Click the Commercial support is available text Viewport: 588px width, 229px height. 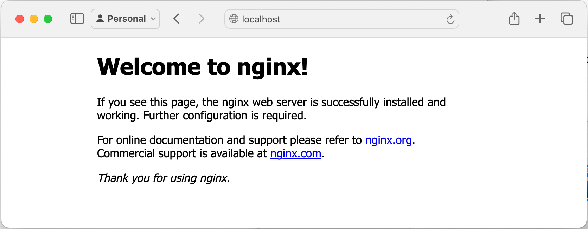182,153
